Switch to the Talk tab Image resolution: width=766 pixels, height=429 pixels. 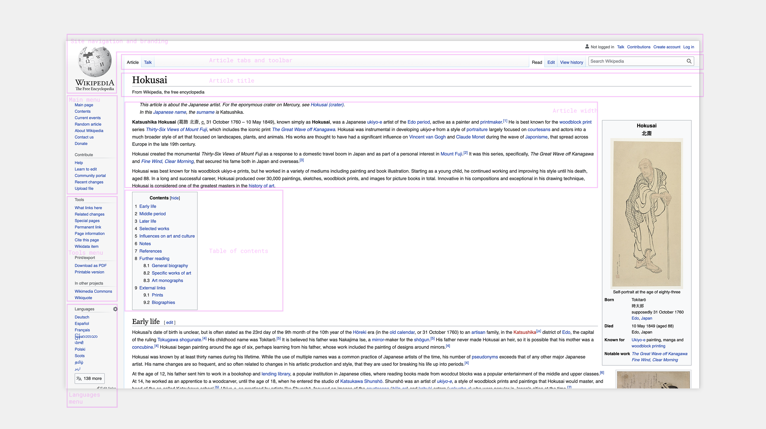[148, 62]
